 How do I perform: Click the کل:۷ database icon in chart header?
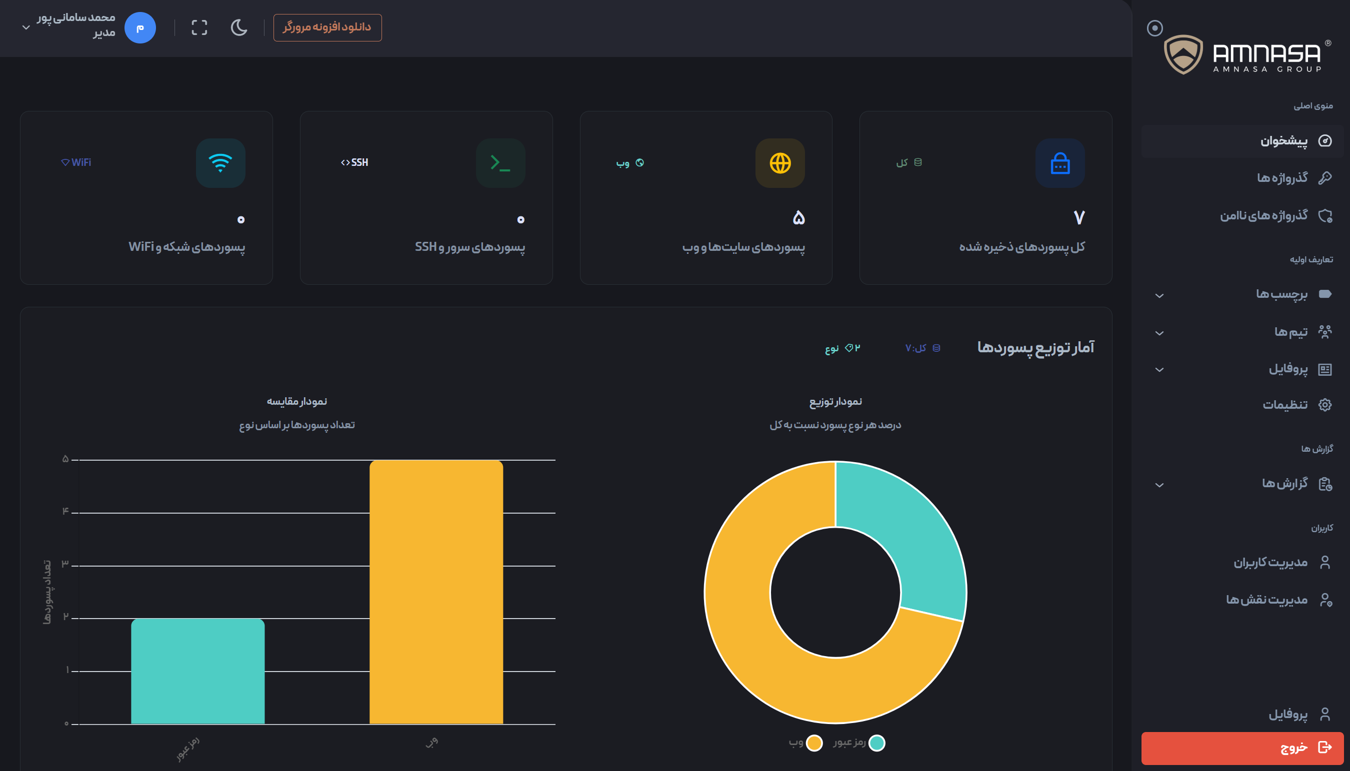(x=936, y=348)
